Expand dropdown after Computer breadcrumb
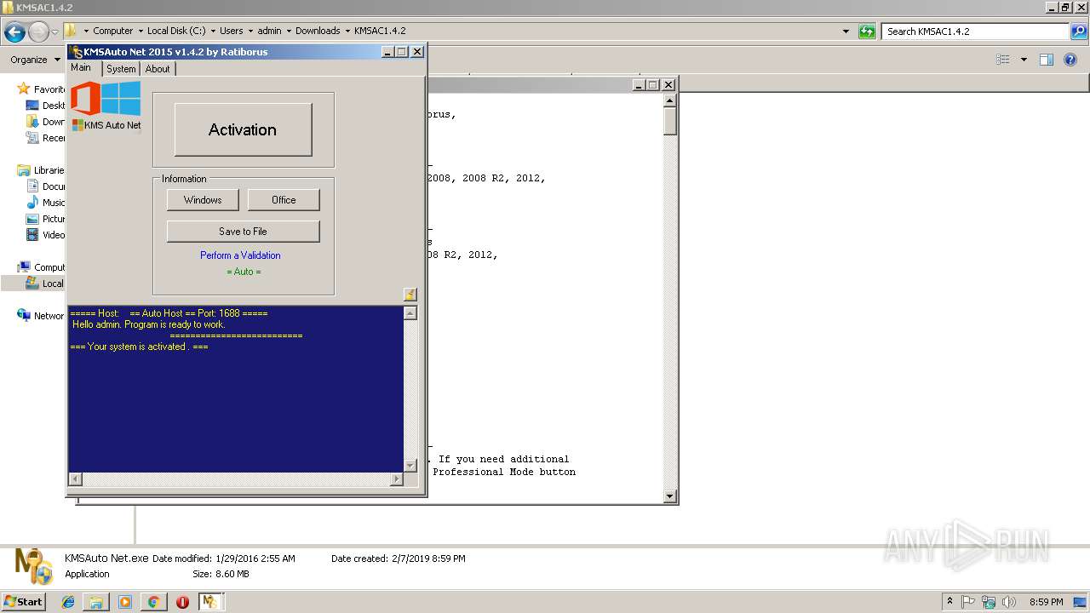This screenshot has height=613, width=1090. point(141,31)
